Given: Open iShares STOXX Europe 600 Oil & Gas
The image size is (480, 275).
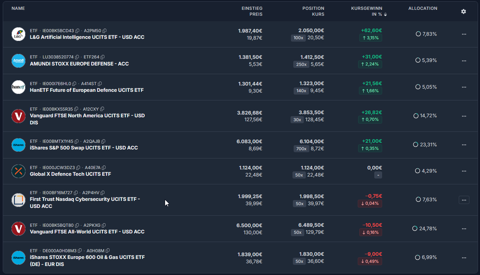Looking at the screenshot, I should pos(87,261).
